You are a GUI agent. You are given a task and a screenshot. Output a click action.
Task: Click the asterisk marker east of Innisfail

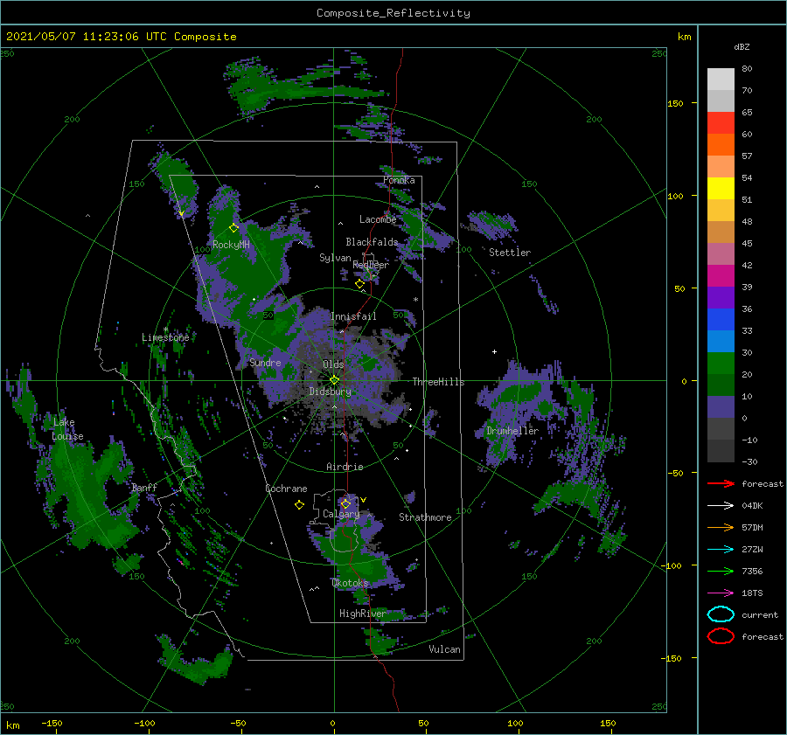coord(415,300)
